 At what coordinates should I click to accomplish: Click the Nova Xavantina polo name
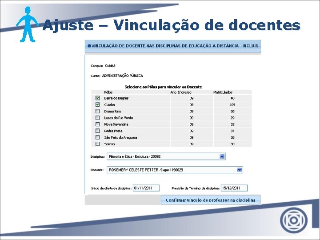pos(116,124)
